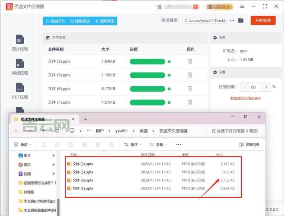Add a new Explorer tab

pos(85,119)
